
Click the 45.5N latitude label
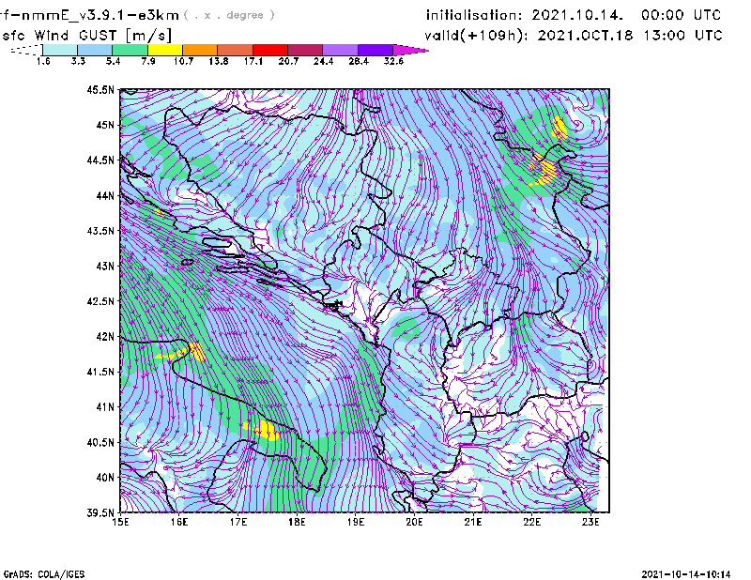(100, 89)
